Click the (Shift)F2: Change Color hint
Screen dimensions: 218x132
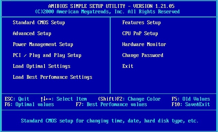click(129, 99)
